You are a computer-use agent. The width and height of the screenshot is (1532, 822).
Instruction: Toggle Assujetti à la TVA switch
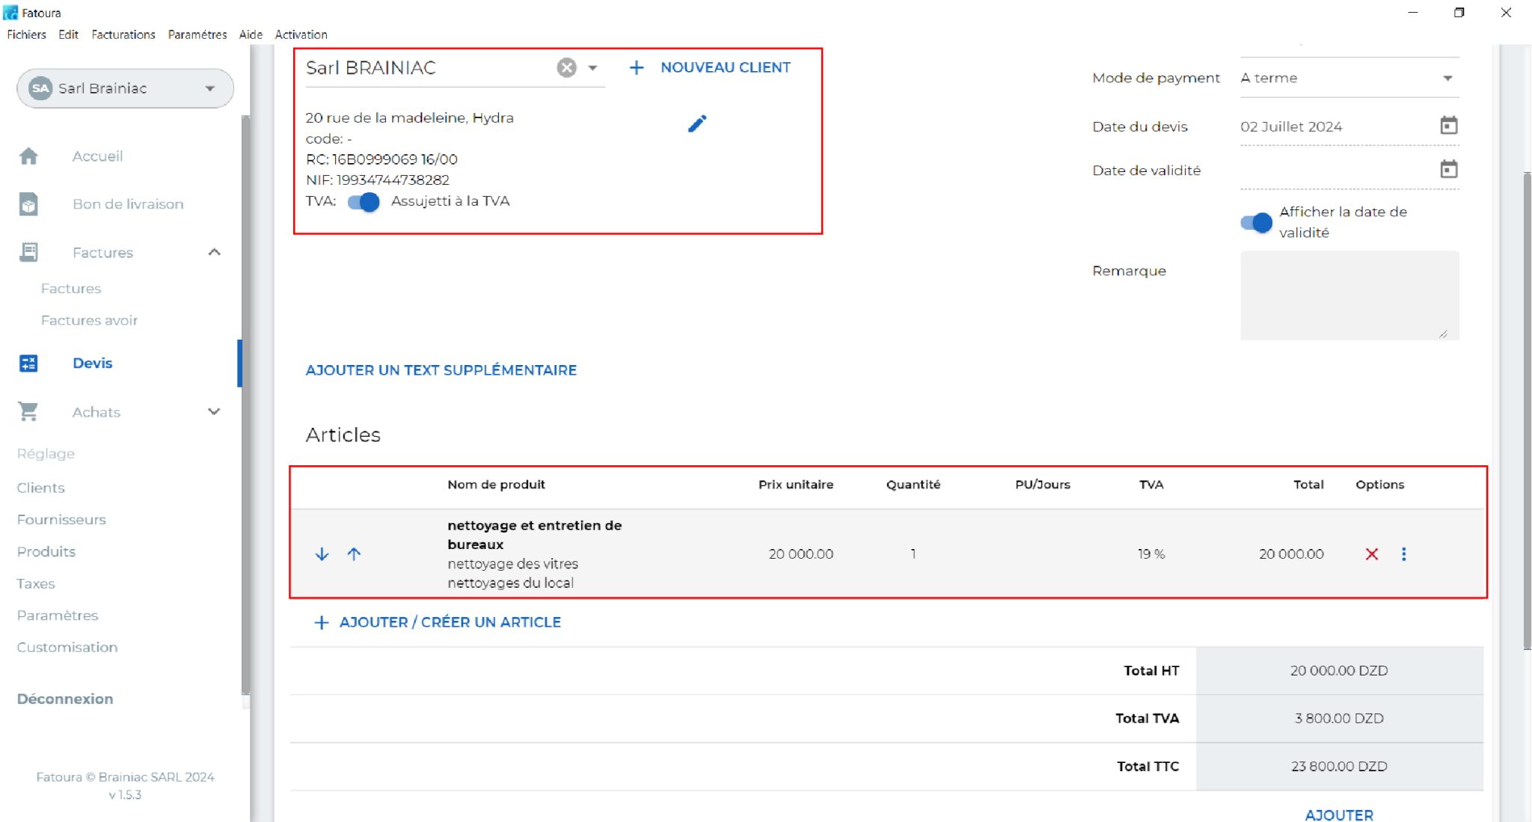pyautogui.click(x=364, y=202)
